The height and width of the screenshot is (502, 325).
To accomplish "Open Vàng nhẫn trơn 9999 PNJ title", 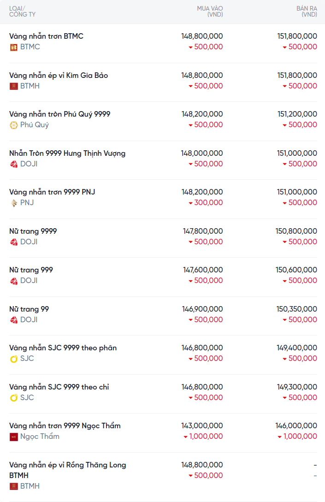I will pyautogui.click(x=52, y=192).
